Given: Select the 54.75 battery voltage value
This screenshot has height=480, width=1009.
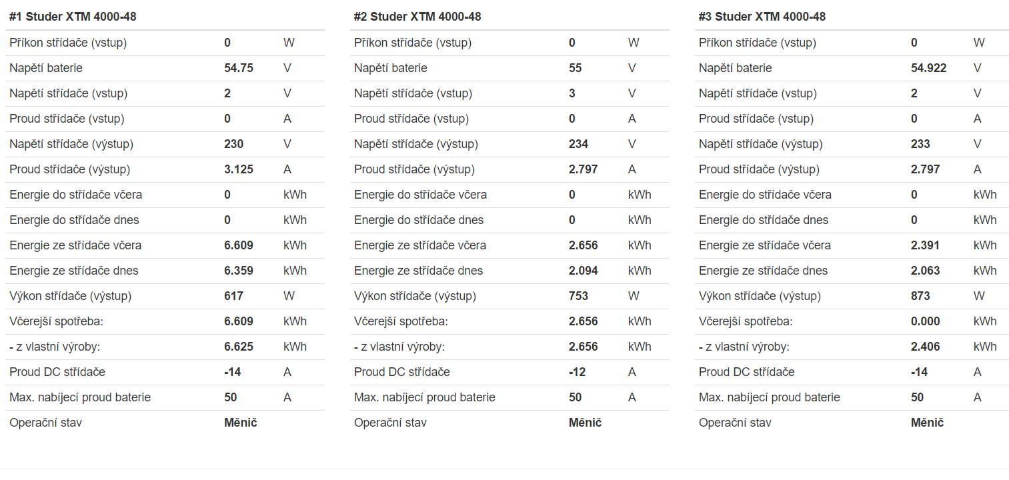Looking at the screenshot, I should 239,68.
